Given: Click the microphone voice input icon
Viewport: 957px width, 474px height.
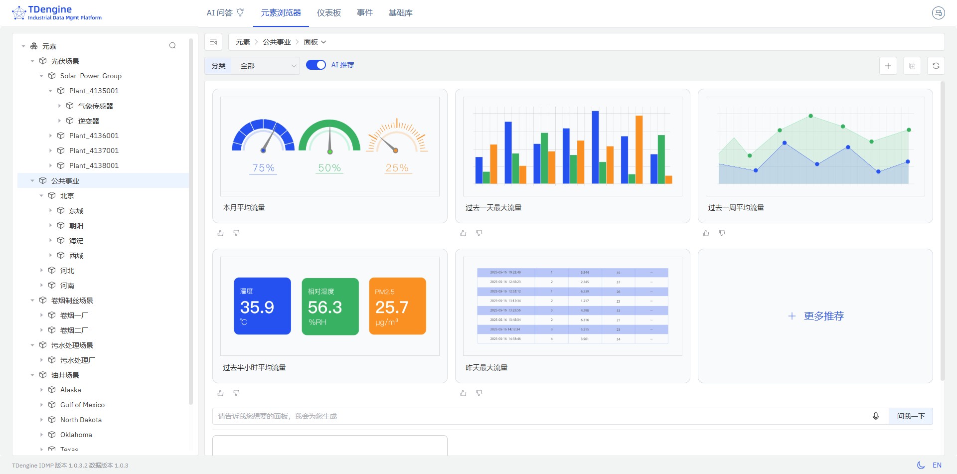Looking at the screenshot, I should (x=876, y=416).
